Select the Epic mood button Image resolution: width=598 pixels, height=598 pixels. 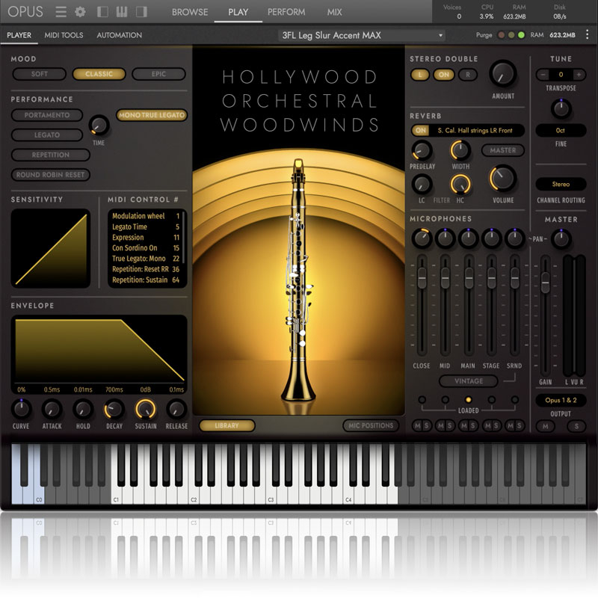tap(158, 74)
